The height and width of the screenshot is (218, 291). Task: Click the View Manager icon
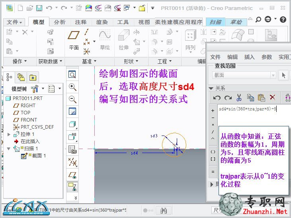pos(72,149)
